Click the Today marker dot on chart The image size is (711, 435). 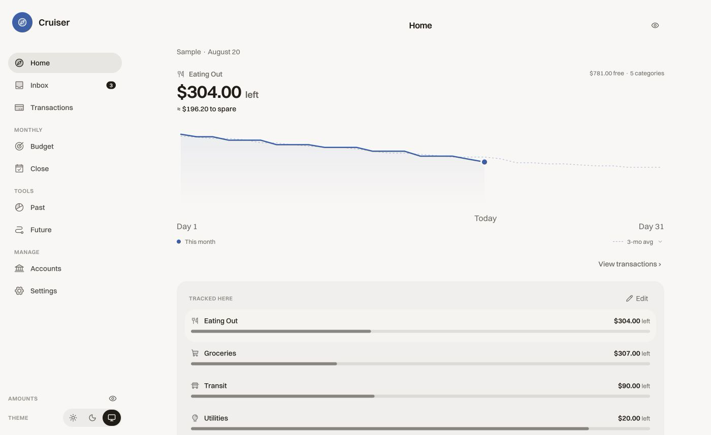484,162
